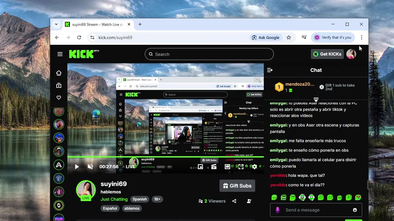
Task: Click the address bar URL kick.com/suyini69
Action: [x=115, y=37]
